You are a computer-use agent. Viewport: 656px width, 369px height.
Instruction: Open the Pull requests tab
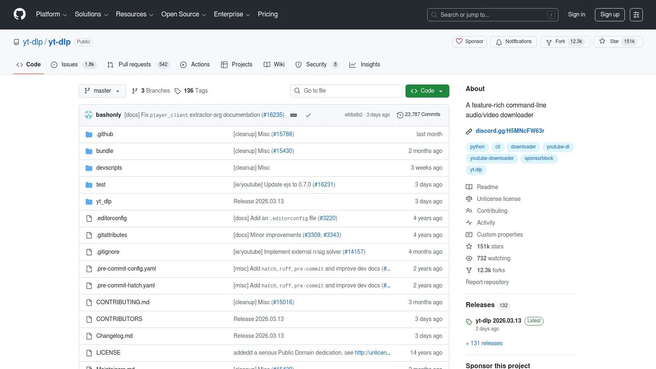[x=134, y=64]
